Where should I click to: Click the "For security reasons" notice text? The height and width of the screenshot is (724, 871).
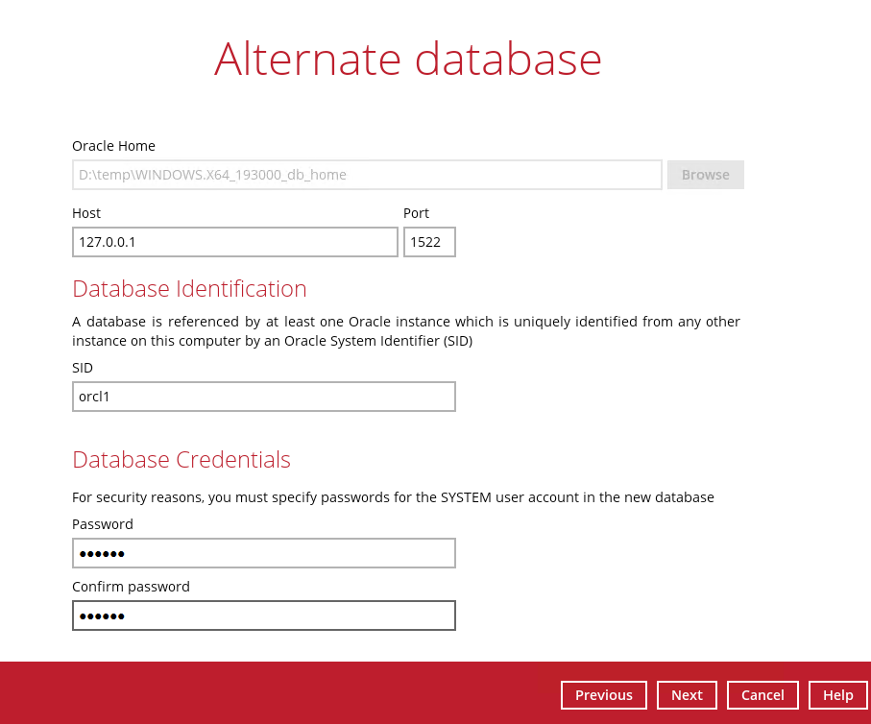394,497
